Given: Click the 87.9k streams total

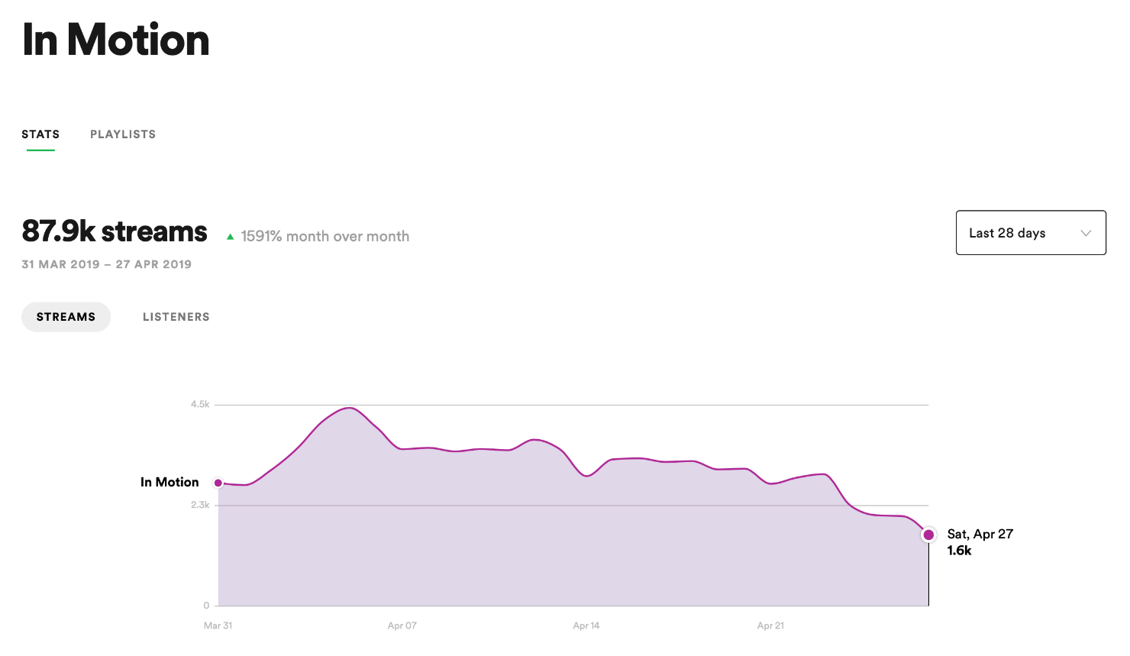Looking at the screenshot, I should (x=115, y=231).
